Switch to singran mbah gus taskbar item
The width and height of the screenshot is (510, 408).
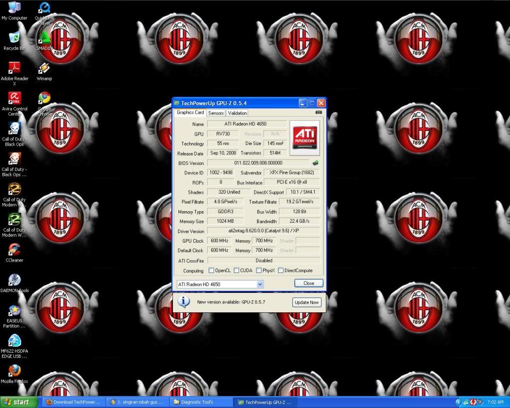pyautogui.click(x=138, y=402)
